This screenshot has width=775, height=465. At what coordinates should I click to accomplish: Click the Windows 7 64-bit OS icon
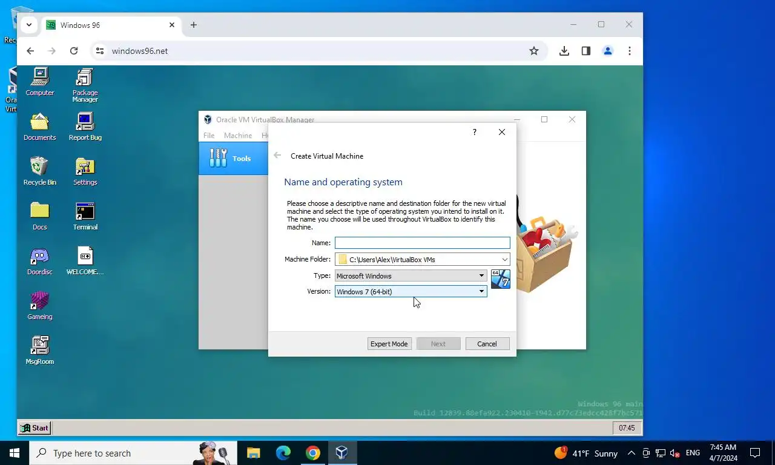(x=501, y=279)
